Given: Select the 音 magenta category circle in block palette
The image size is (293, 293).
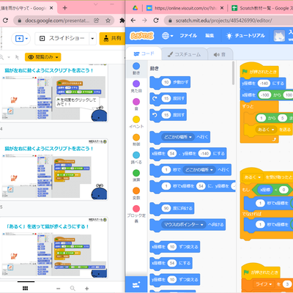Looking at the screenshot, I should 136,102.
